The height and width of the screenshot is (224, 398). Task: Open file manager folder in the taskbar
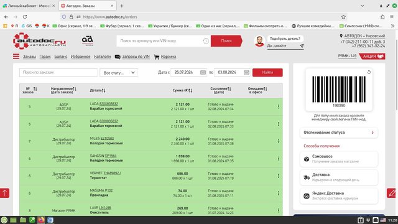(x=23, y=220)
